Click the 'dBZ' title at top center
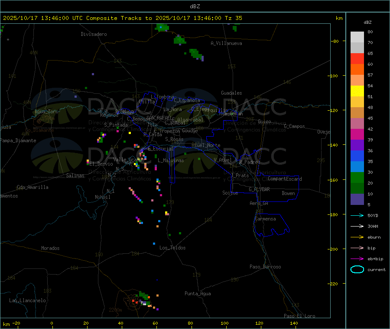Image resolution: width=390 pixels, height=329 pixels. 195,6
